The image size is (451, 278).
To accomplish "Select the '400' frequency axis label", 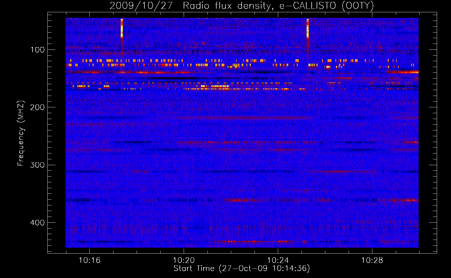I will [x=37, y=223].
